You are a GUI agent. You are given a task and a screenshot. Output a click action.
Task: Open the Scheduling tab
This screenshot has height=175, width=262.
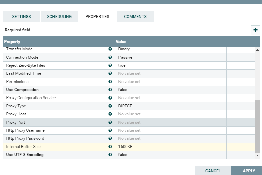click(59, 17)
